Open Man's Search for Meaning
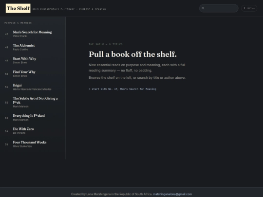 (33, 34)
